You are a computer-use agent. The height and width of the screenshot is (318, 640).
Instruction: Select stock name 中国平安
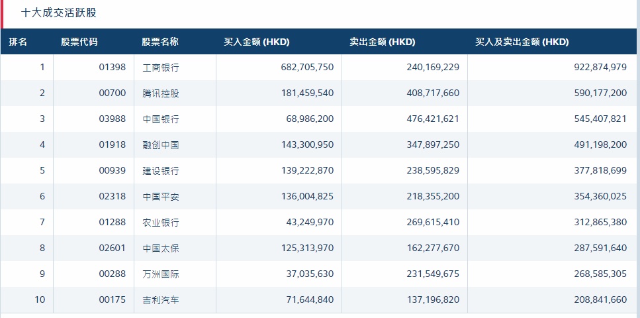click(161, 197)
